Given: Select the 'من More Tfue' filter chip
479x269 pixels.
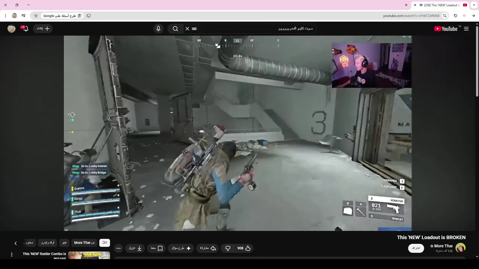Looking at the screenshot, I should [x=84, y=243].
